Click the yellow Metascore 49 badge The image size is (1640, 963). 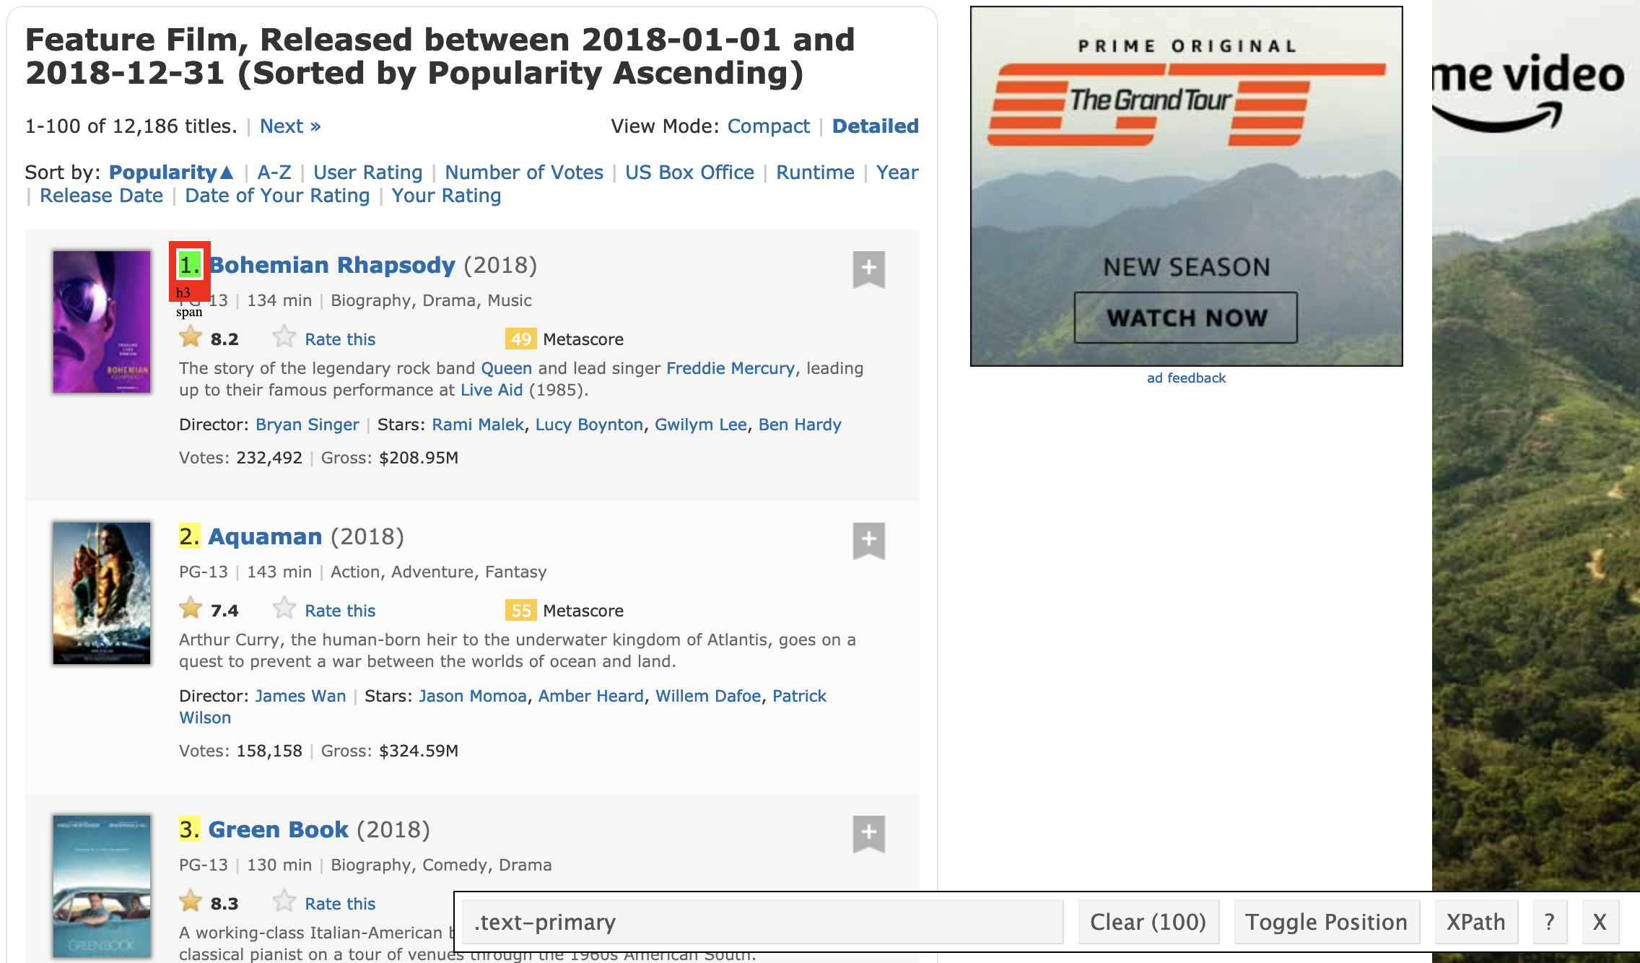520,339
